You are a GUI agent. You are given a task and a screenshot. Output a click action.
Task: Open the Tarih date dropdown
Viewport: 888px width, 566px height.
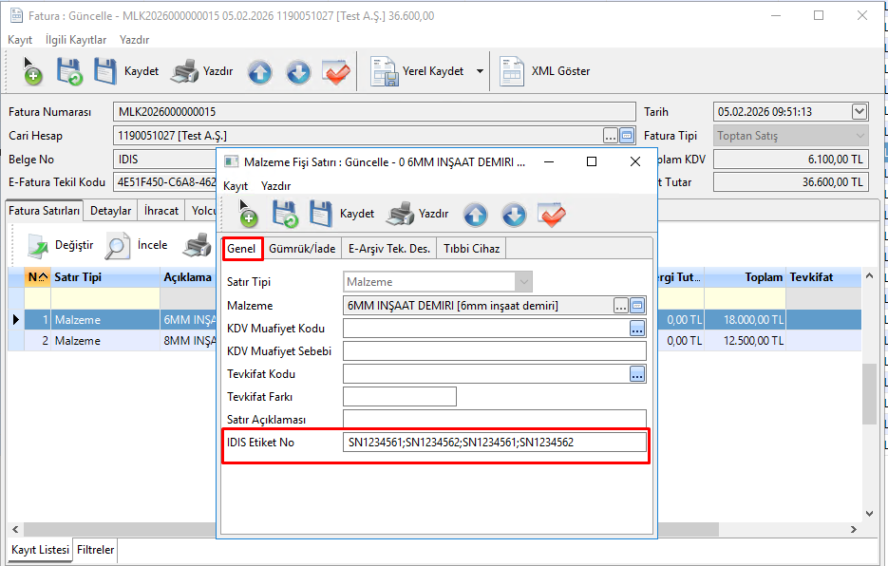click(860, 111)
